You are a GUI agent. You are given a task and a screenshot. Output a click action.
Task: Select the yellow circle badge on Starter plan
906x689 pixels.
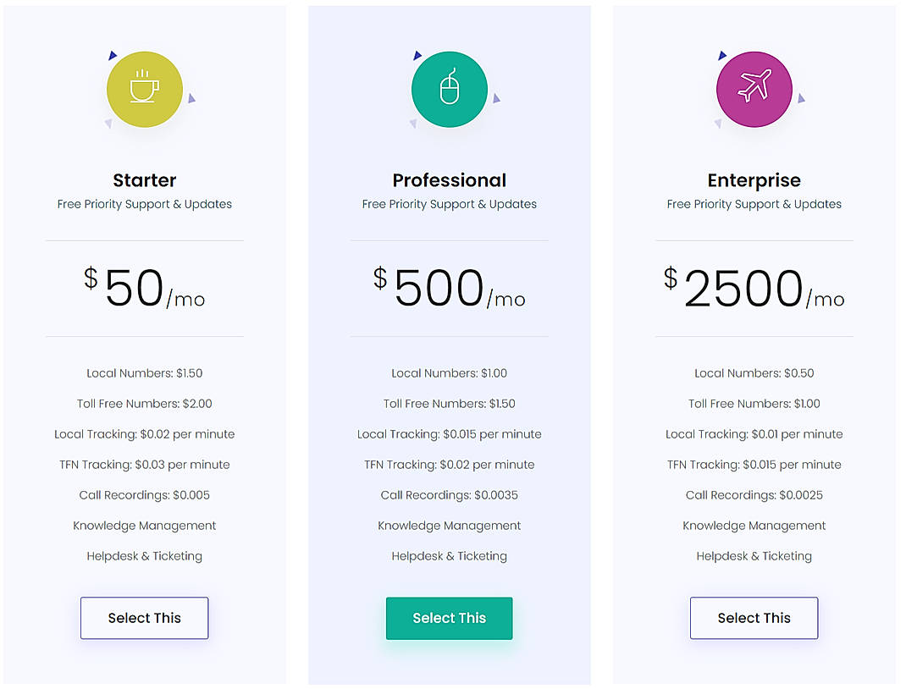coord(144,89)
